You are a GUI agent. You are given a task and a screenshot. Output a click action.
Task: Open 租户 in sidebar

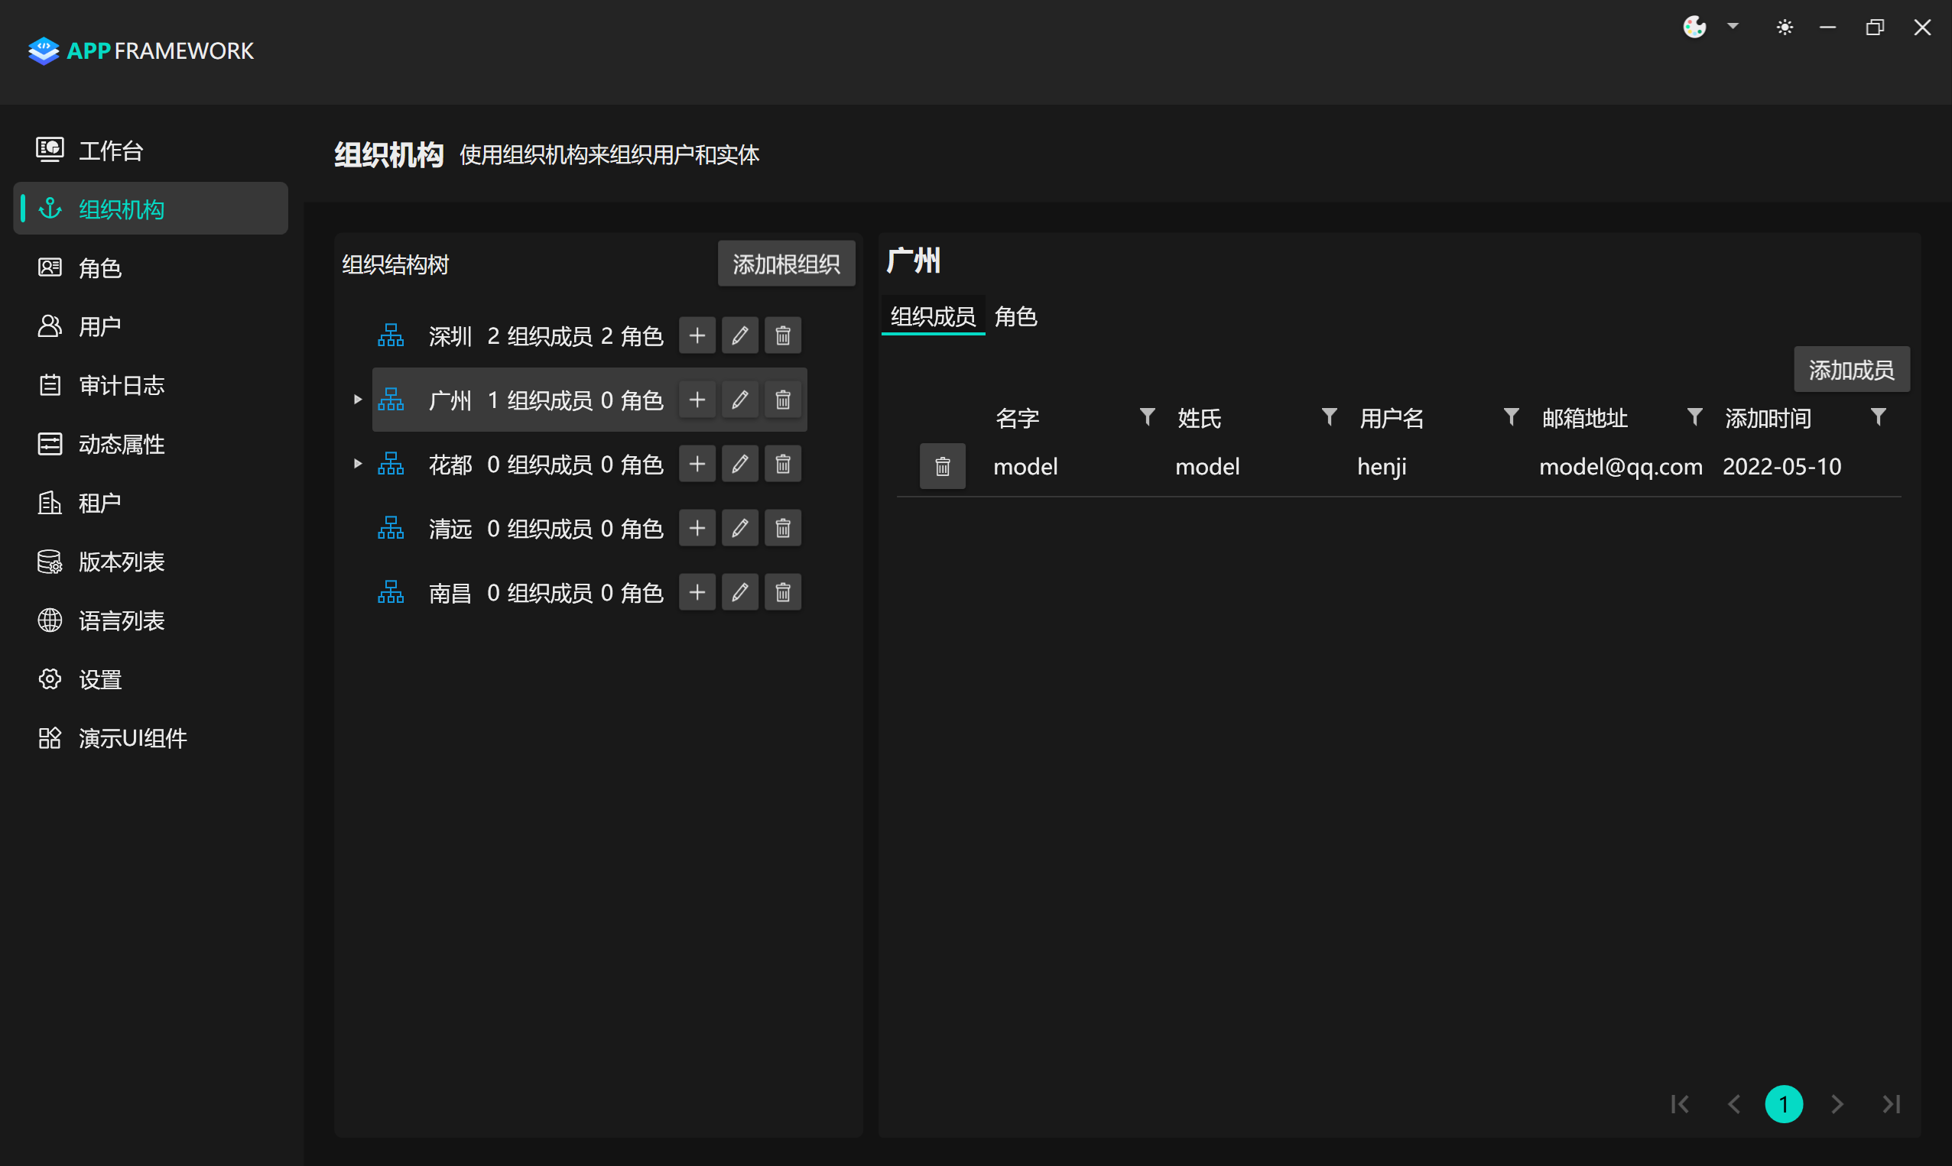[151, 503]
